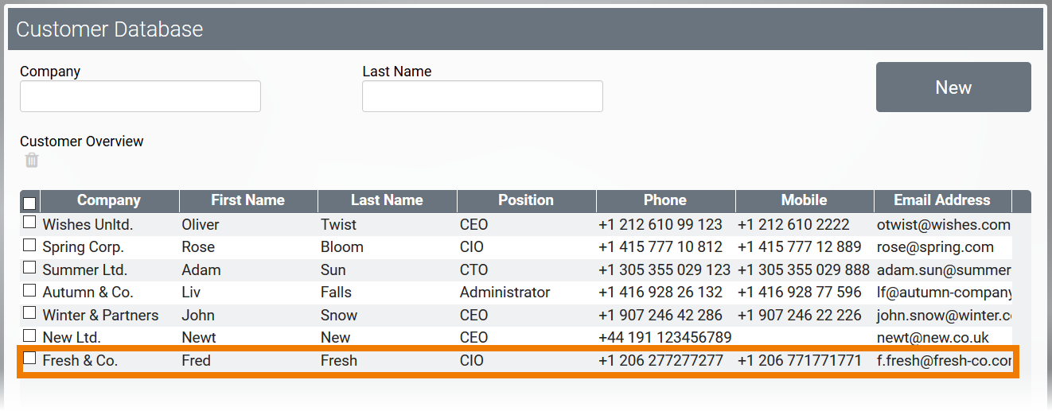
Task: Check the Wishes Unltd. row checkbox
Action: [29, 223]
